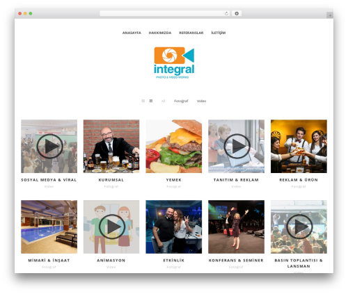Open the Kurumsal portrait thumbnail
The image size is (348, 294).
[x=111, y=146]
